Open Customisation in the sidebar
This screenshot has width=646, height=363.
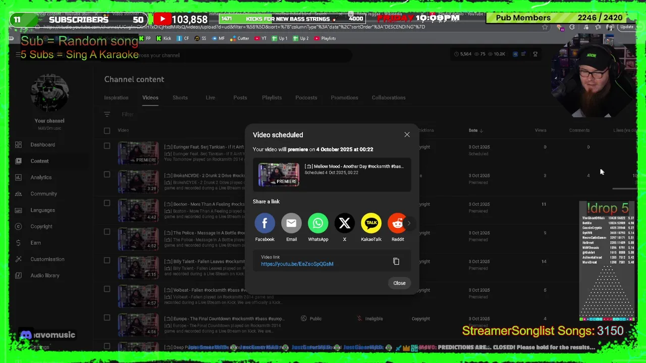[47, 259]
